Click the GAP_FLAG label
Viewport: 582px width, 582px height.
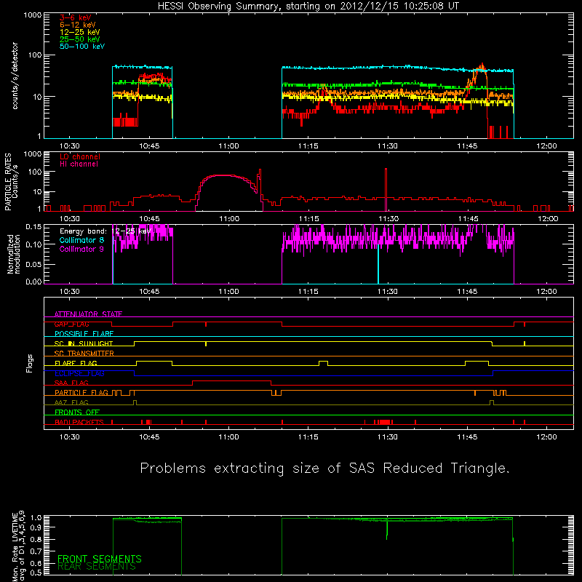pyautogui.click(x=71, y=324)
